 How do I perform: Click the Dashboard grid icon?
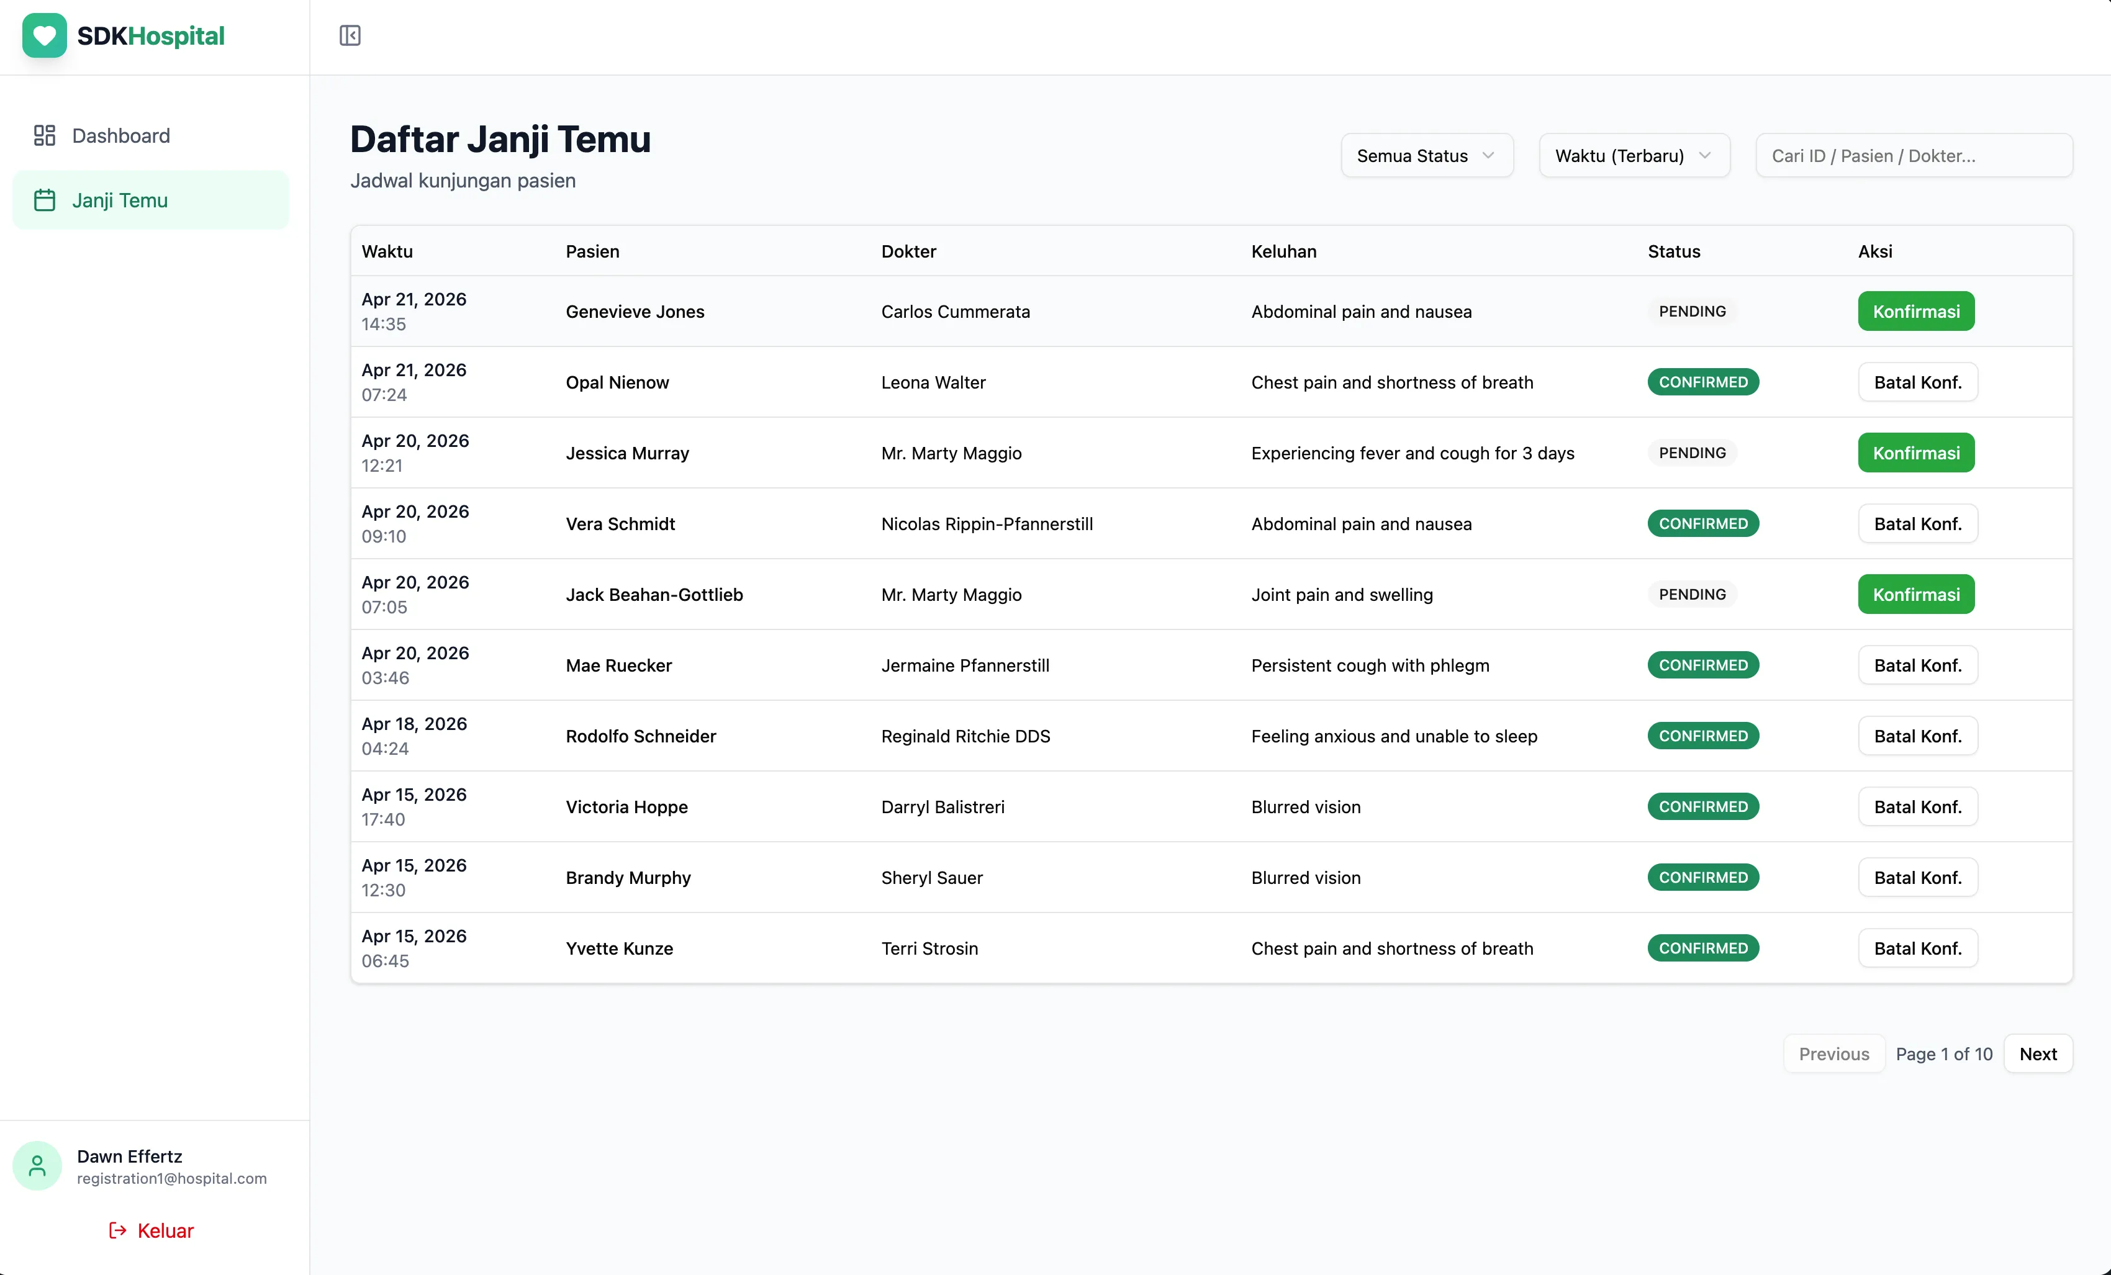(x=45, y=135)
